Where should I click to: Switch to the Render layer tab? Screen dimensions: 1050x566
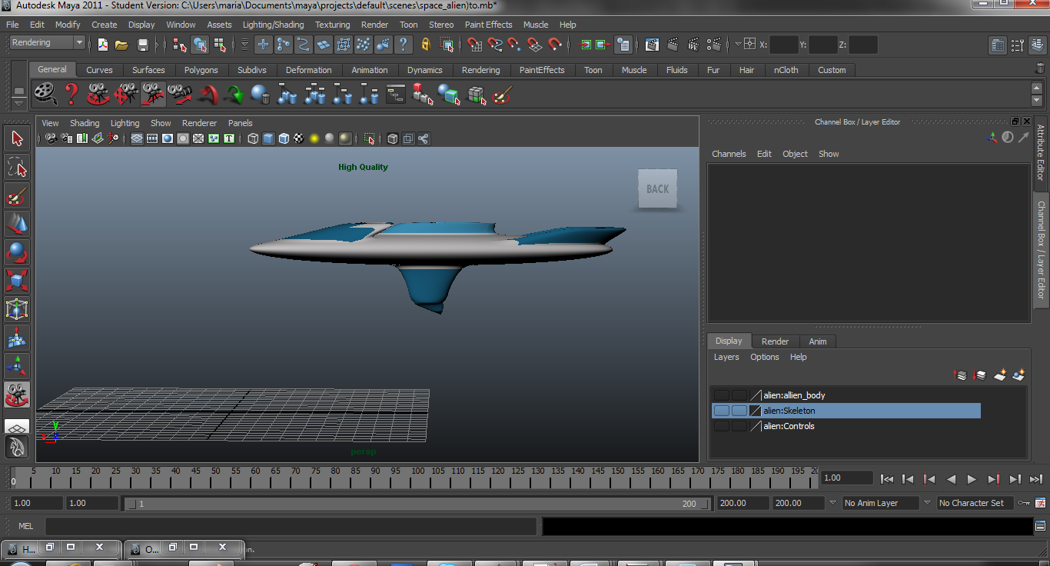point(775,341)
